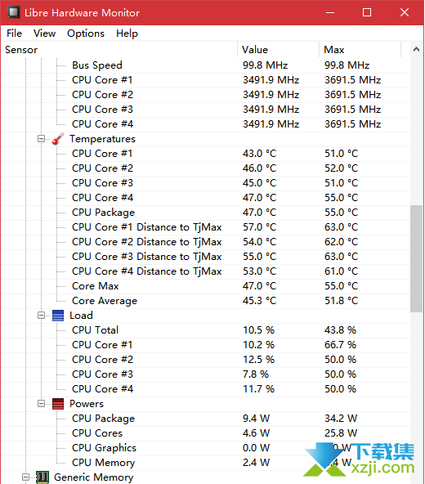Close the Libre Hardware Monitor window
The width and height of the screenshot is (425, 484).
pos(405,12)
